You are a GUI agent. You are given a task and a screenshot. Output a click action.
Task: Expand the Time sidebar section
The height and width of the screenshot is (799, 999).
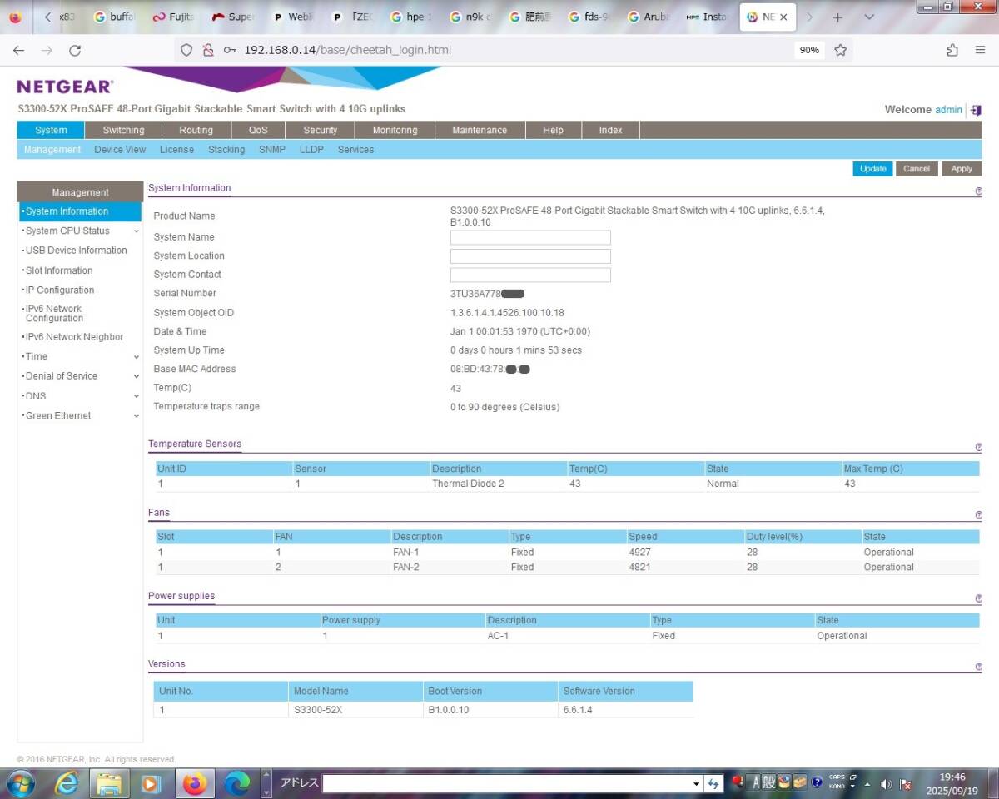click(x=137, y=357)
